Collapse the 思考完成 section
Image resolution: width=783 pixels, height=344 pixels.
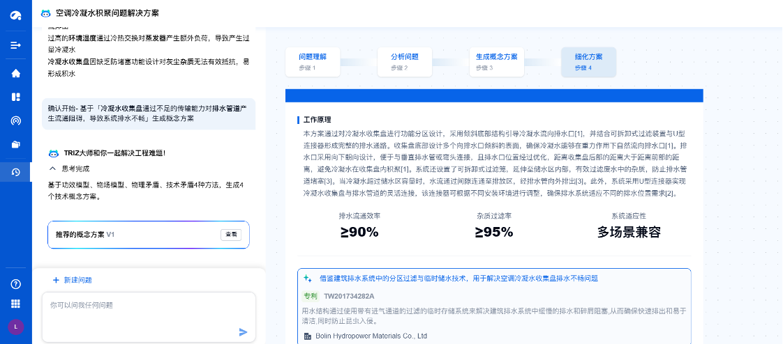[x=52, y=169]
